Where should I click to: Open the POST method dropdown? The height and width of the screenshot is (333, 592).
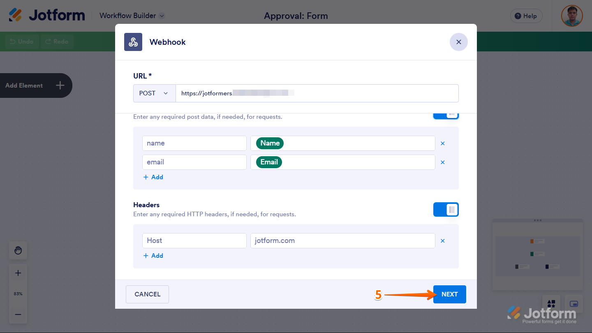pos(154,93)
